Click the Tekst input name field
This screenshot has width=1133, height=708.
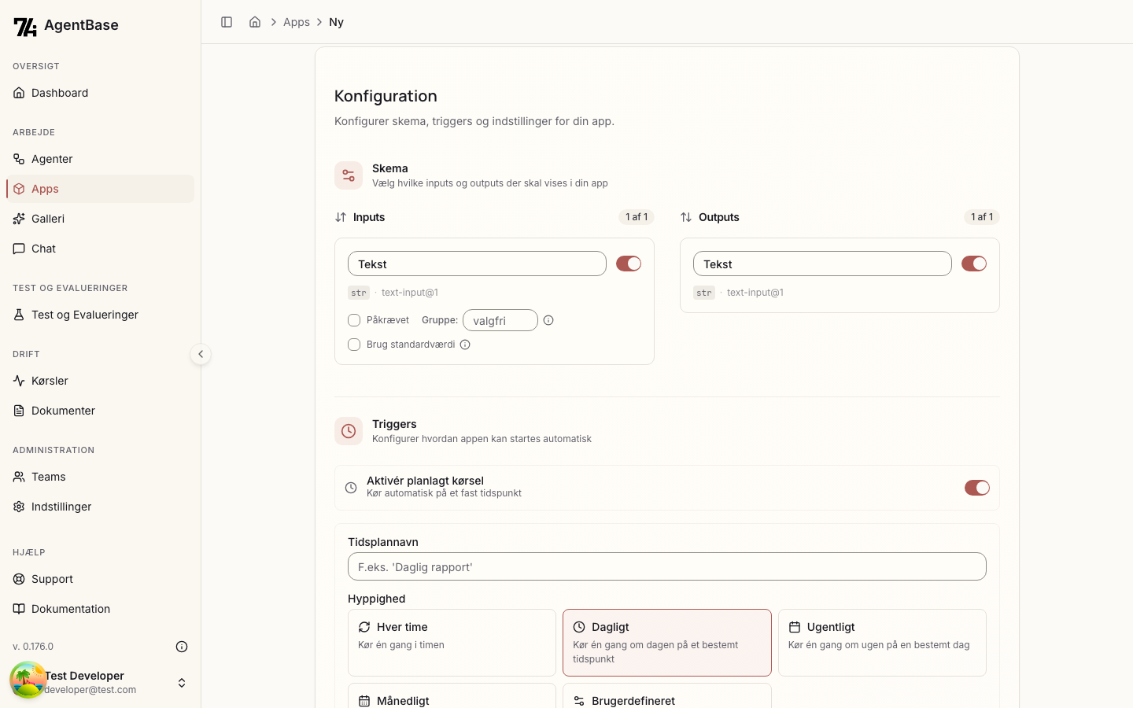tap(477, 264)
